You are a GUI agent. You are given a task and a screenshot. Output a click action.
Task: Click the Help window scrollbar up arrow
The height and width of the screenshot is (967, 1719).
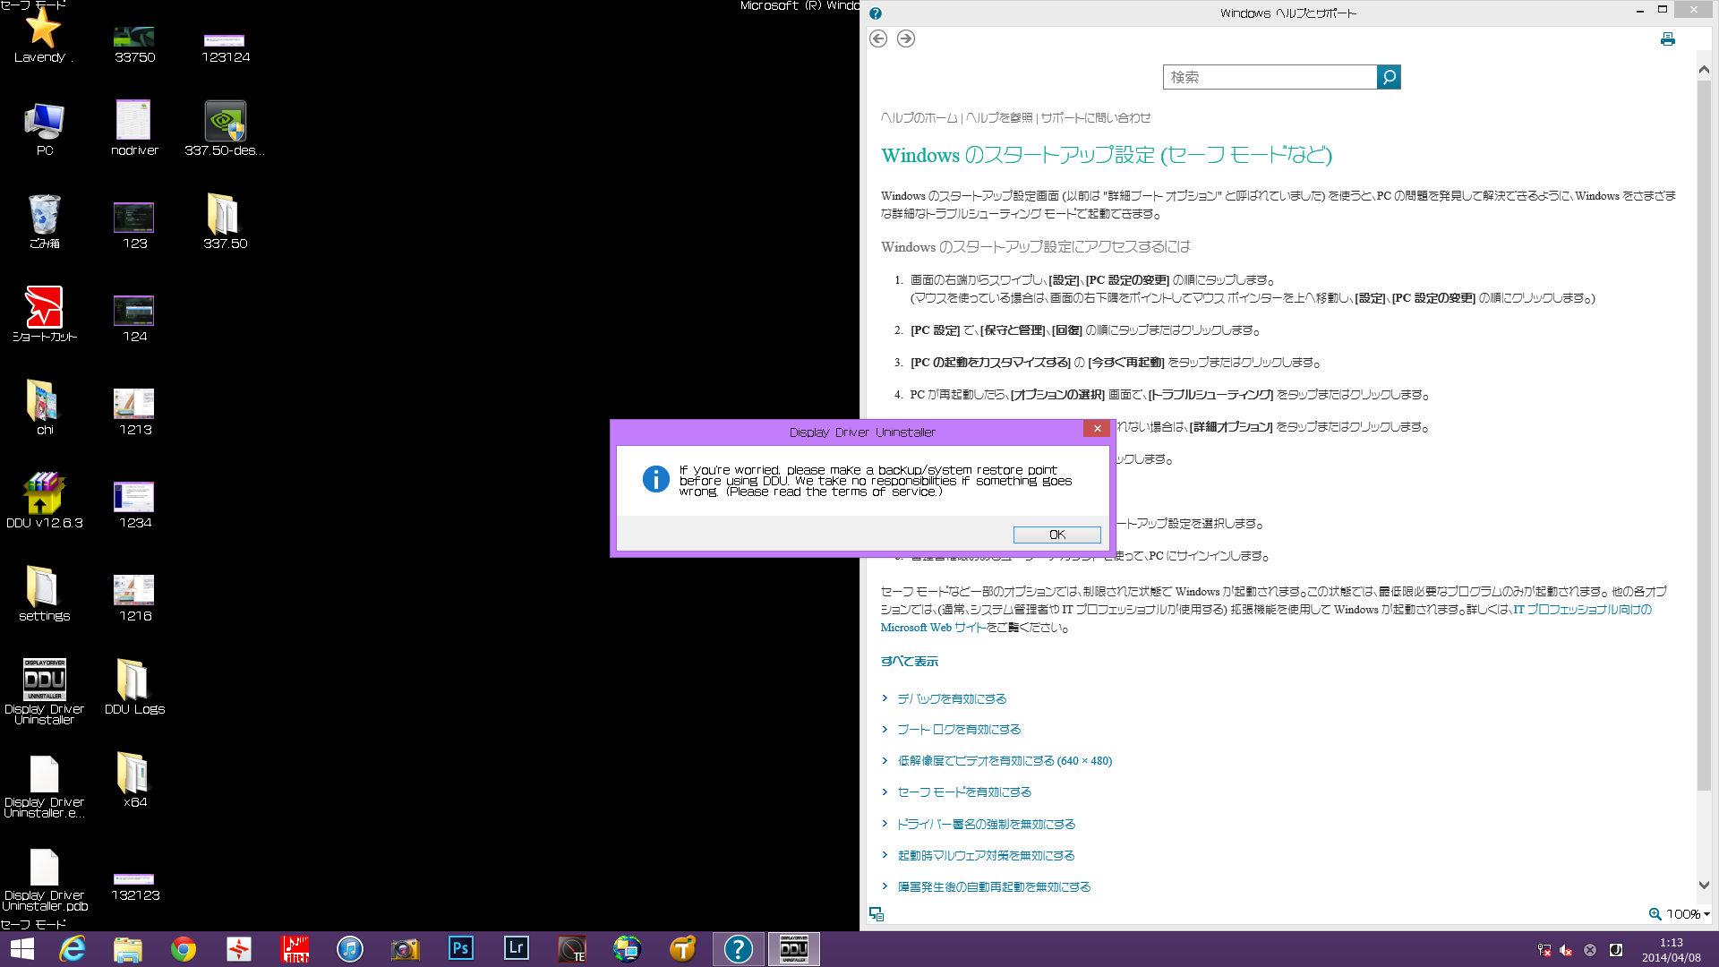click(1704, 70)
